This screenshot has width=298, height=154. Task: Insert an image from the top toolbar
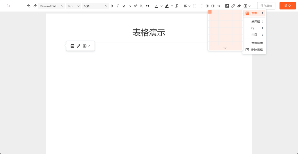tap(227, 6)
